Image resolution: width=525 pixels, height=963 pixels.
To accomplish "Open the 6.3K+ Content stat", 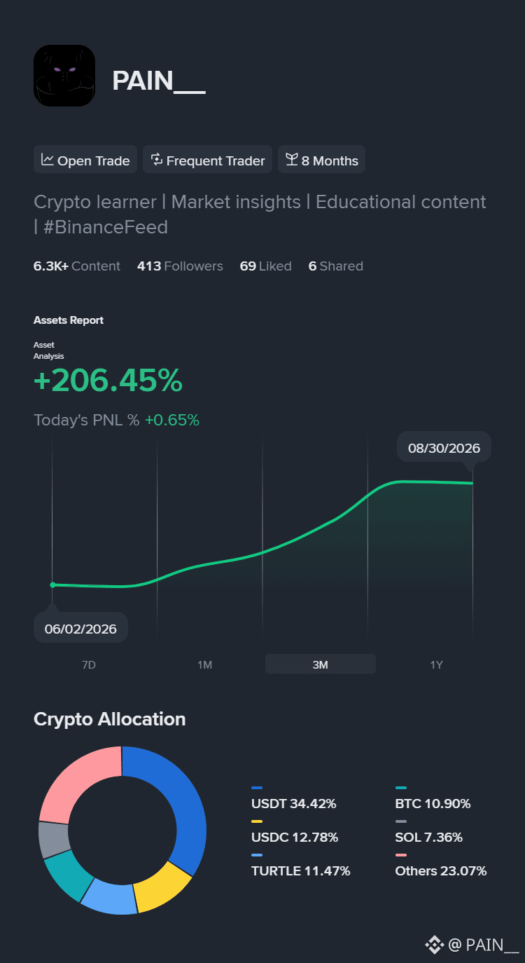I will (x=77, y=266).
